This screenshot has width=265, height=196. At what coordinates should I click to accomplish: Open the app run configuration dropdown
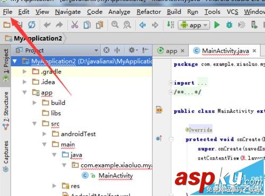coord(194,25)
